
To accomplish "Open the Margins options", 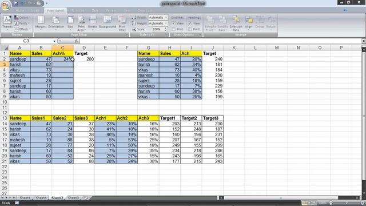I will (41, 23).
